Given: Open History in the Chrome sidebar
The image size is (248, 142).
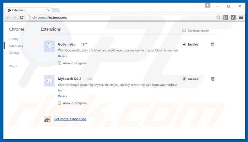Looking at the screenshot, I should tap(14, 39).
